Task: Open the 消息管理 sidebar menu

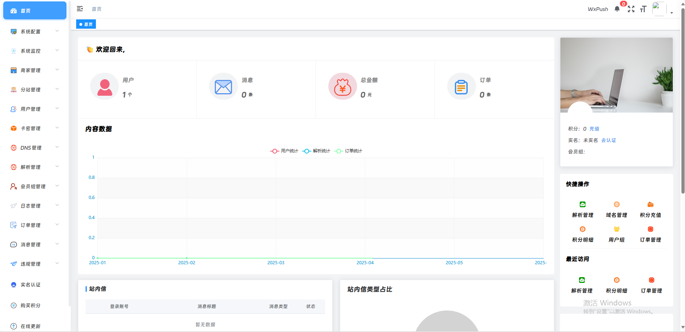Action: tap(35, 245)
